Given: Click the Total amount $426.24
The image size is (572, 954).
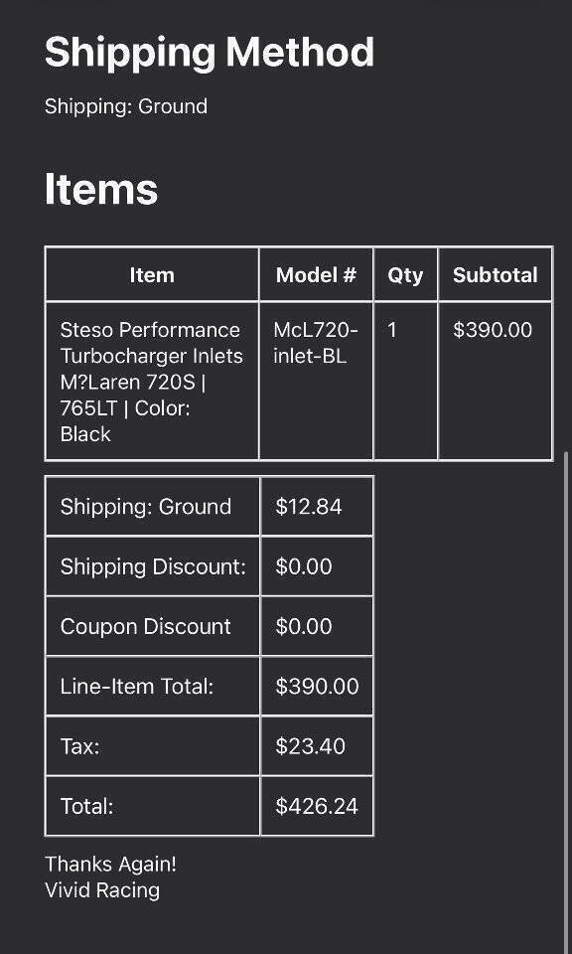Looking at the screenshot, I should click(x=317, y=806).
